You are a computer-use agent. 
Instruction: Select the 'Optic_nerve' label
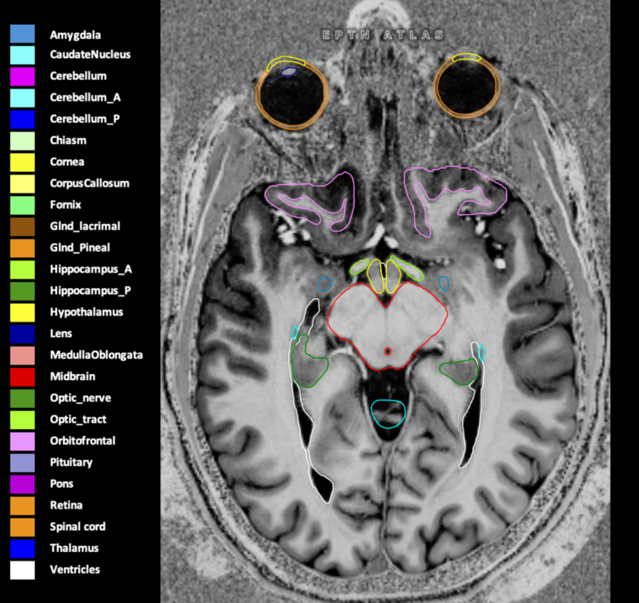click(x=80, y=398)
